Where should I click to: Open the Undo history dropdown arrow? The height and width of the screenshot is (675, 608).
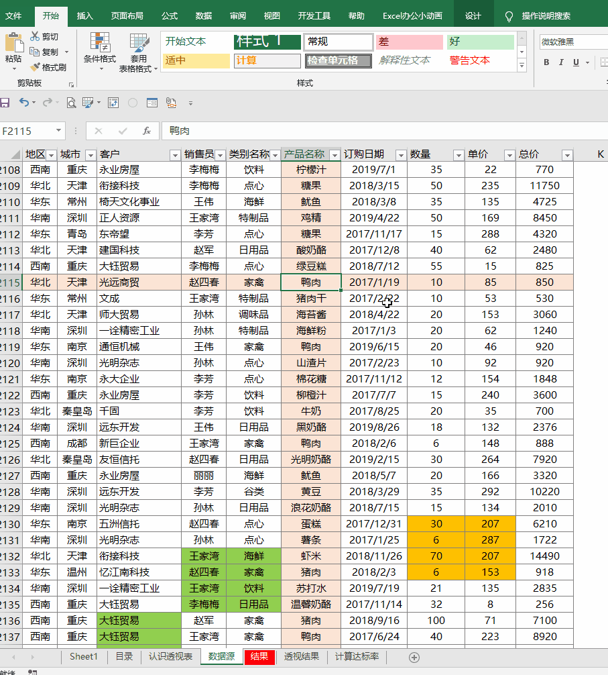[34, 103]
